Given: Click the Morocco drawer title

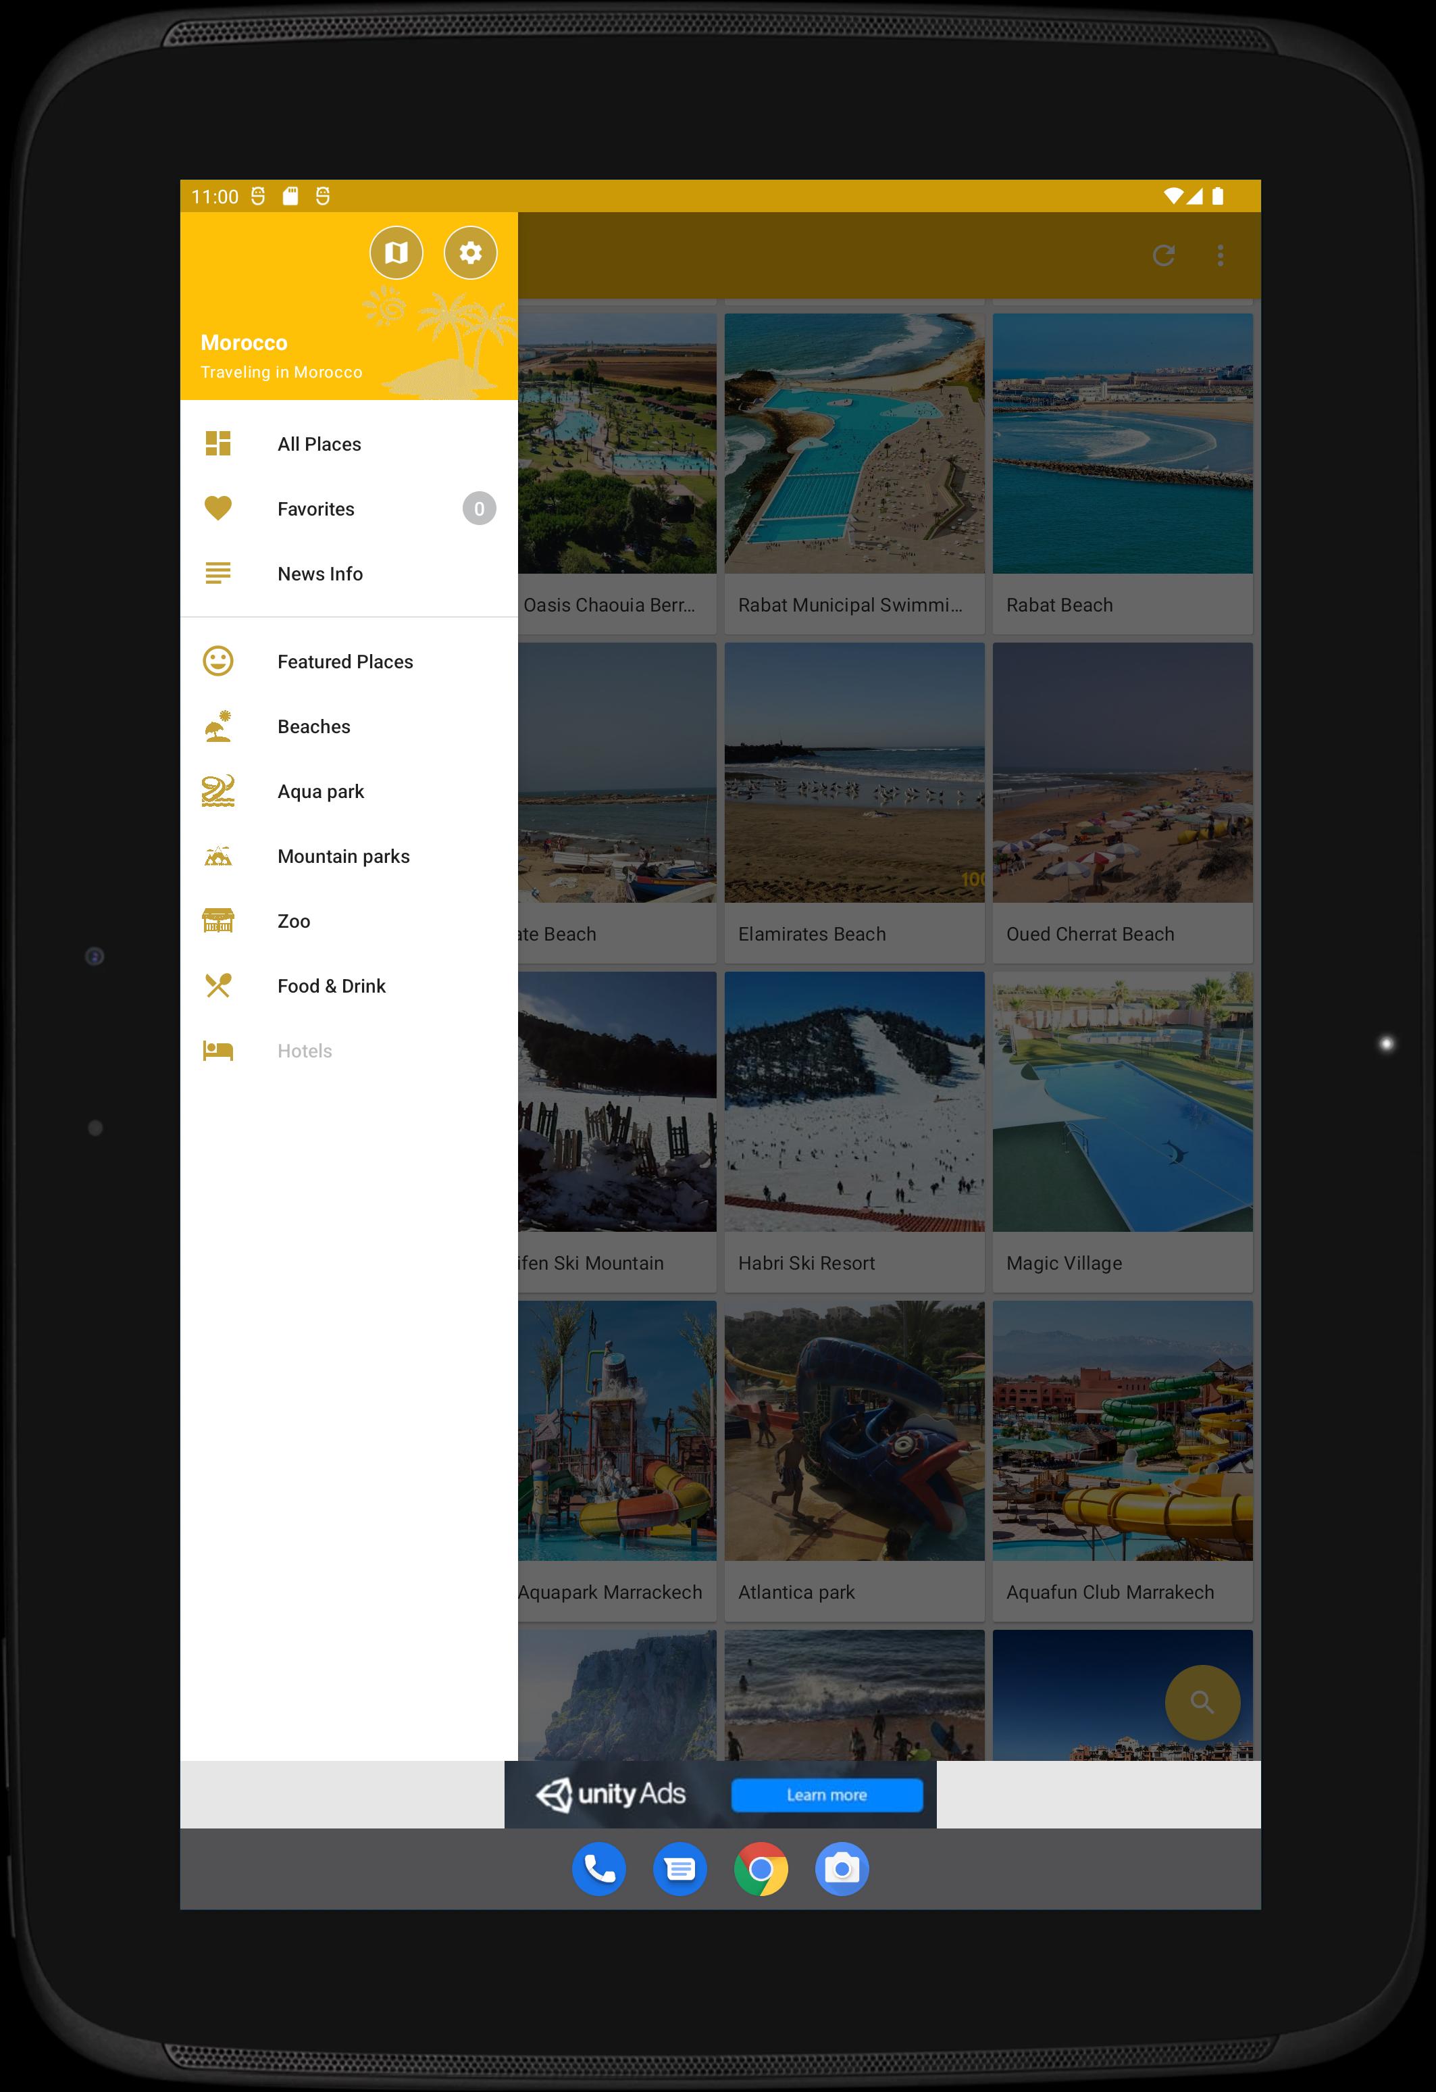Looking at the screenshot, I should click(x=244, y=343).
